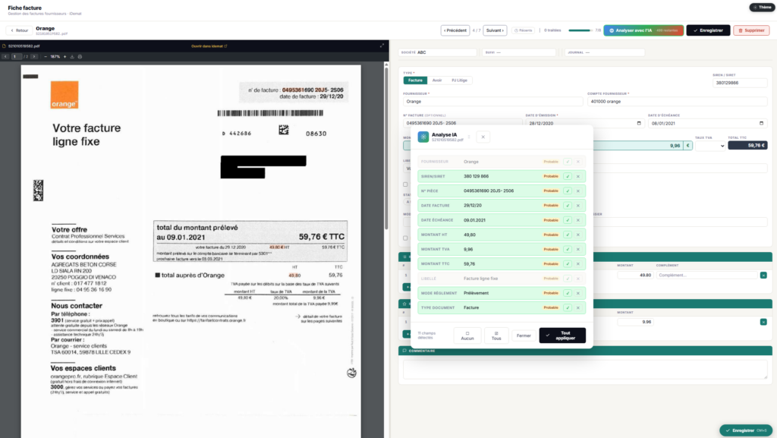Go to previous PDF page
This screenshot has width=777, height=438.
point(5,56)
